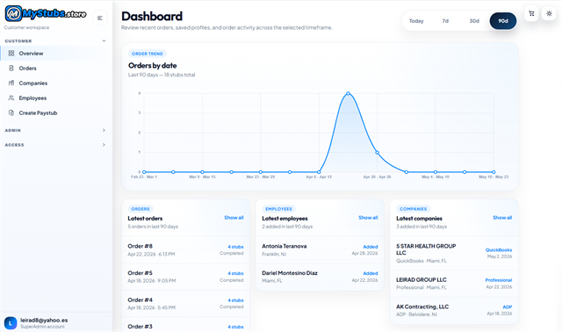This screenshot has width=562, height=332.
Task: Open company AK Contracting, LLC
Action: pyautogui.click(x=454, y=311)
